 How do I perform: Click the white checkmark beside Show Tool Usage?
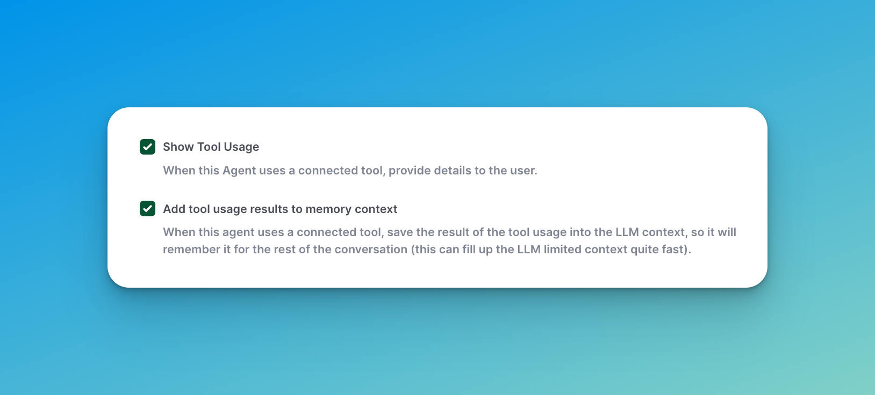[147, 147]
